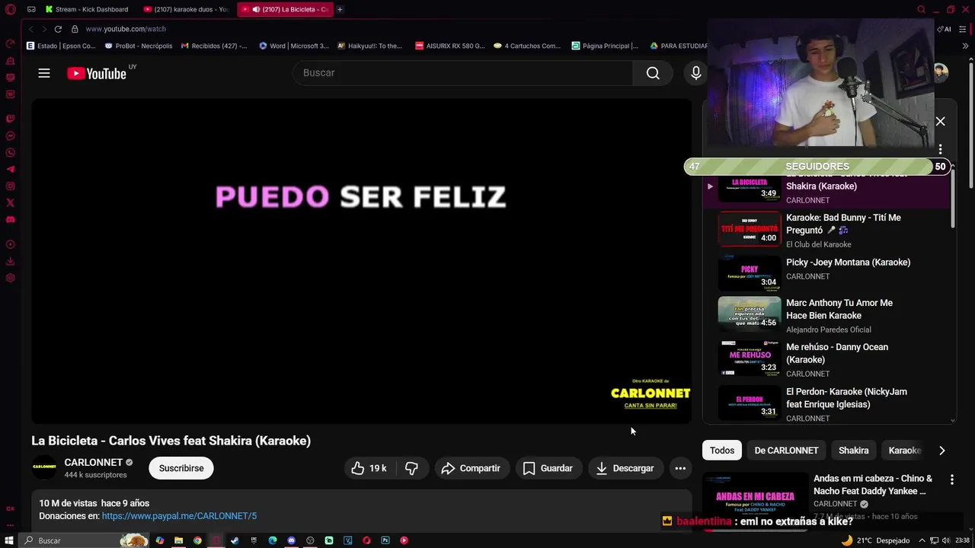Screen dimensions: 975x548
Task: Open 4 Cartuchos bookmark
Action: [x=527, y=46]
